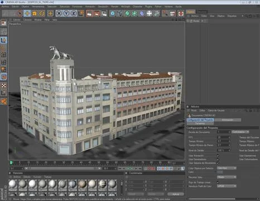Viewport: 260px width, 201px height.
Task: Open the document scale units dropdown
Action: point(240,132)
